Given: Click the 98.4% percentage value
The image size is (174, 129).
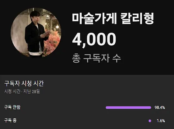Looking at the screenshot, I should click(x=160, y=107).
